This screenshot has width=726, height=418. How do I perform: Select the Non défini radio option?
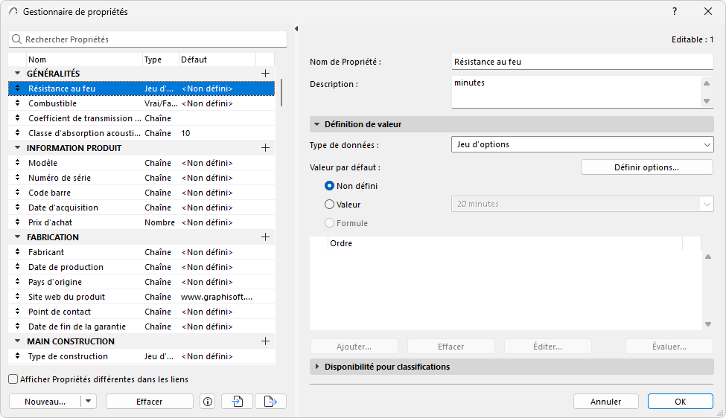pos(330,186)
